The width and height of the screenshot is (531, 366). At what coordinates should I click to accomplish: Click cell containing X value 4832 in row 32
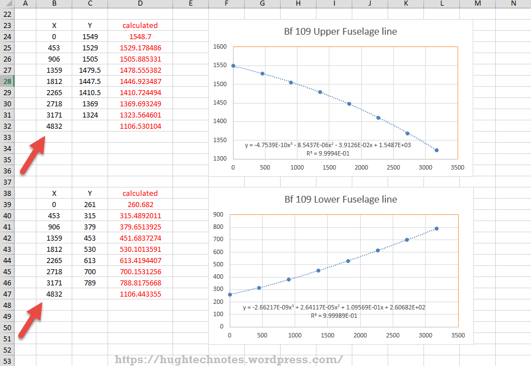coord(54,126)
